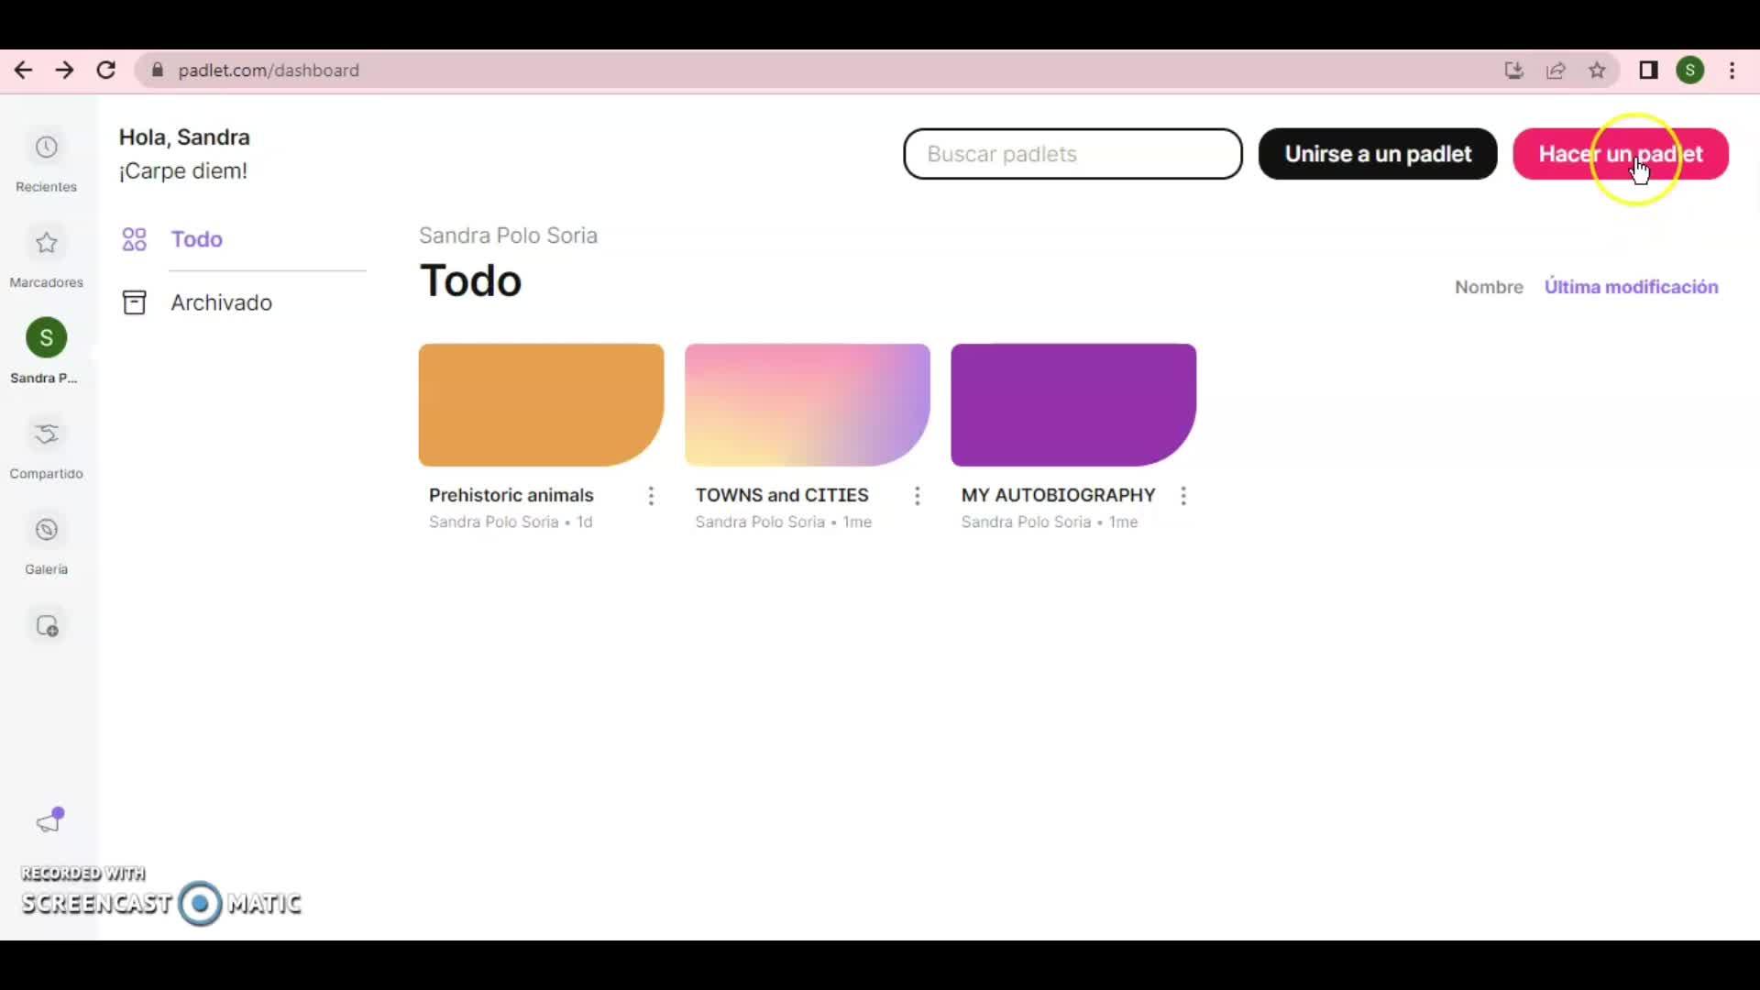This screenshot has height=990, width=1760.
Task: Open the Archivado section
Action: click(221, 302)
